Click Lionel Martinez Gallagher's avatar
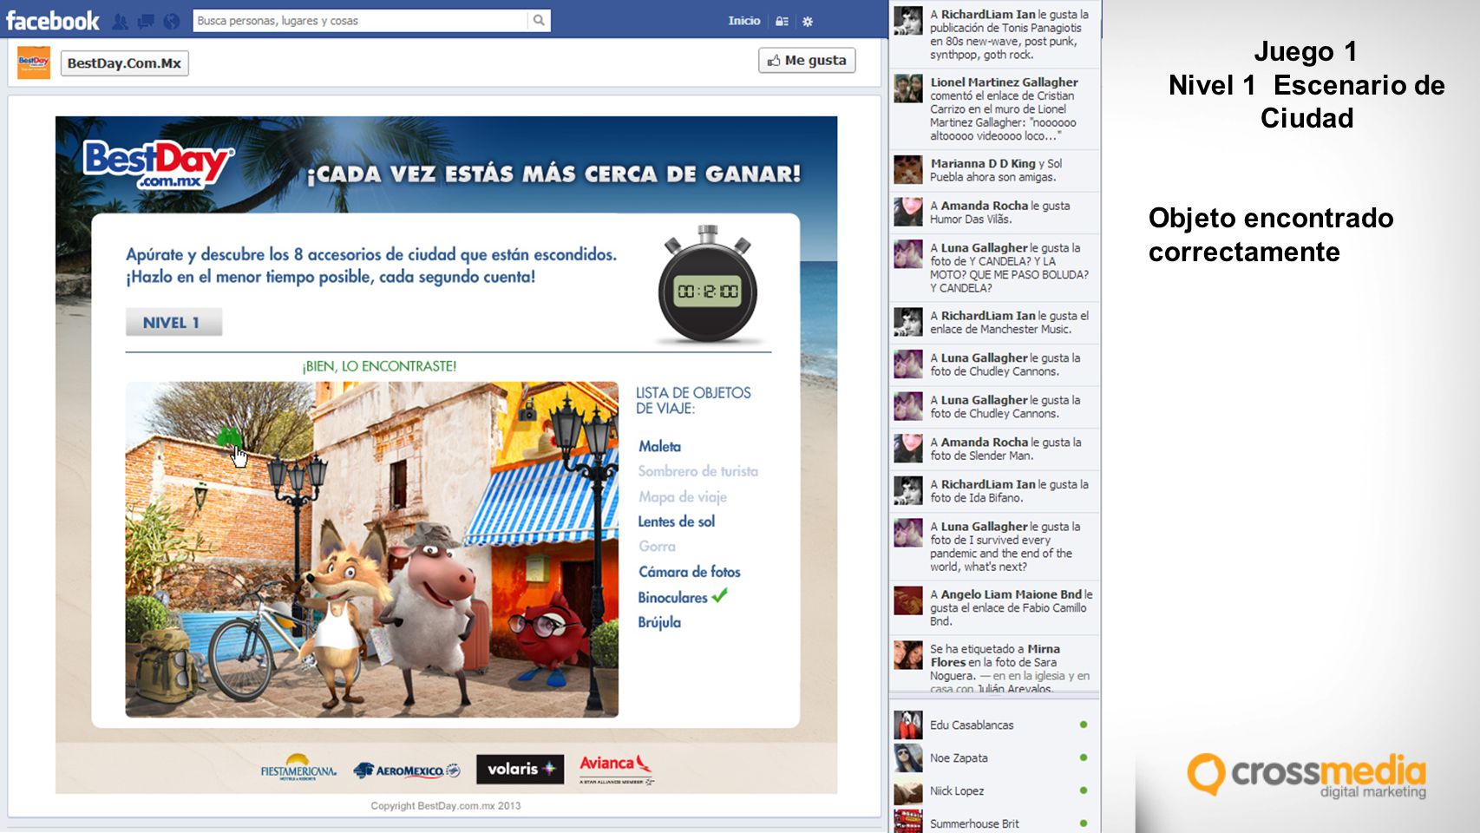Viewport: 1480px width, 833px height. (908, 89)
